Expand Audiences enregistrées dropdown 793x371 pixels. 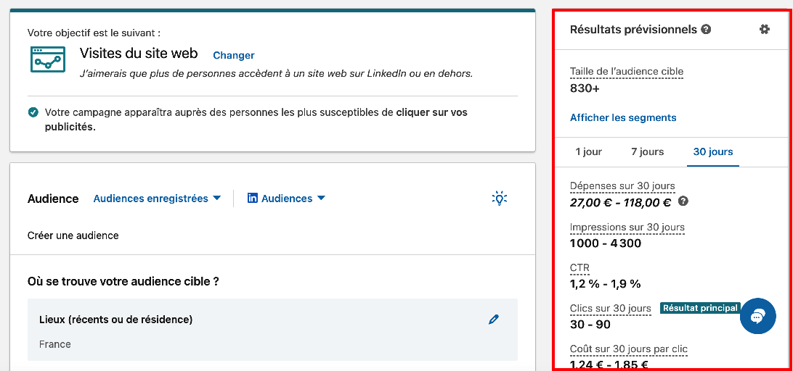pyautogui.click(x=157, y=199)
